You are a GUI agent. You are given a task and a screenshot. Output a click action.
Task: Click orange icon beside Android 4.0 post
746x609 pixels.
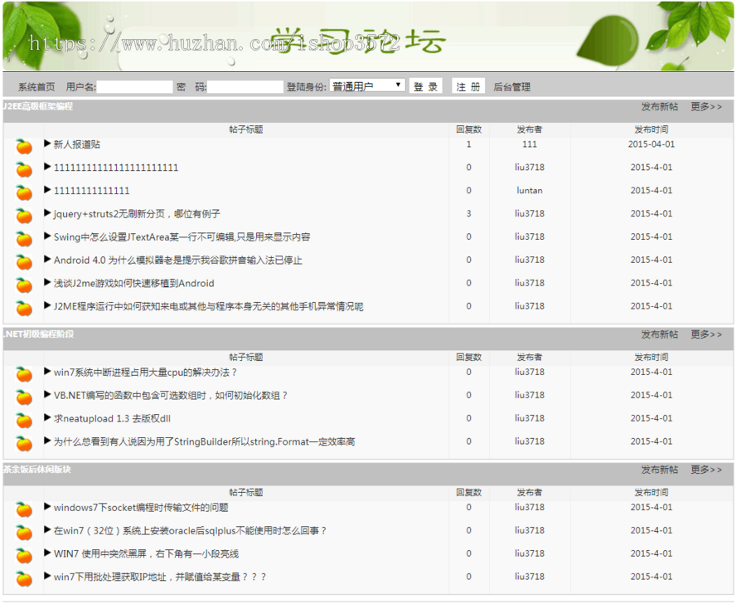24,262
